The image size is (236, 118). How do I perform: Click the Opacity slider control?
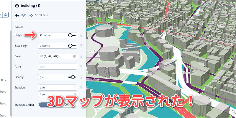click(x=72, y=77)
